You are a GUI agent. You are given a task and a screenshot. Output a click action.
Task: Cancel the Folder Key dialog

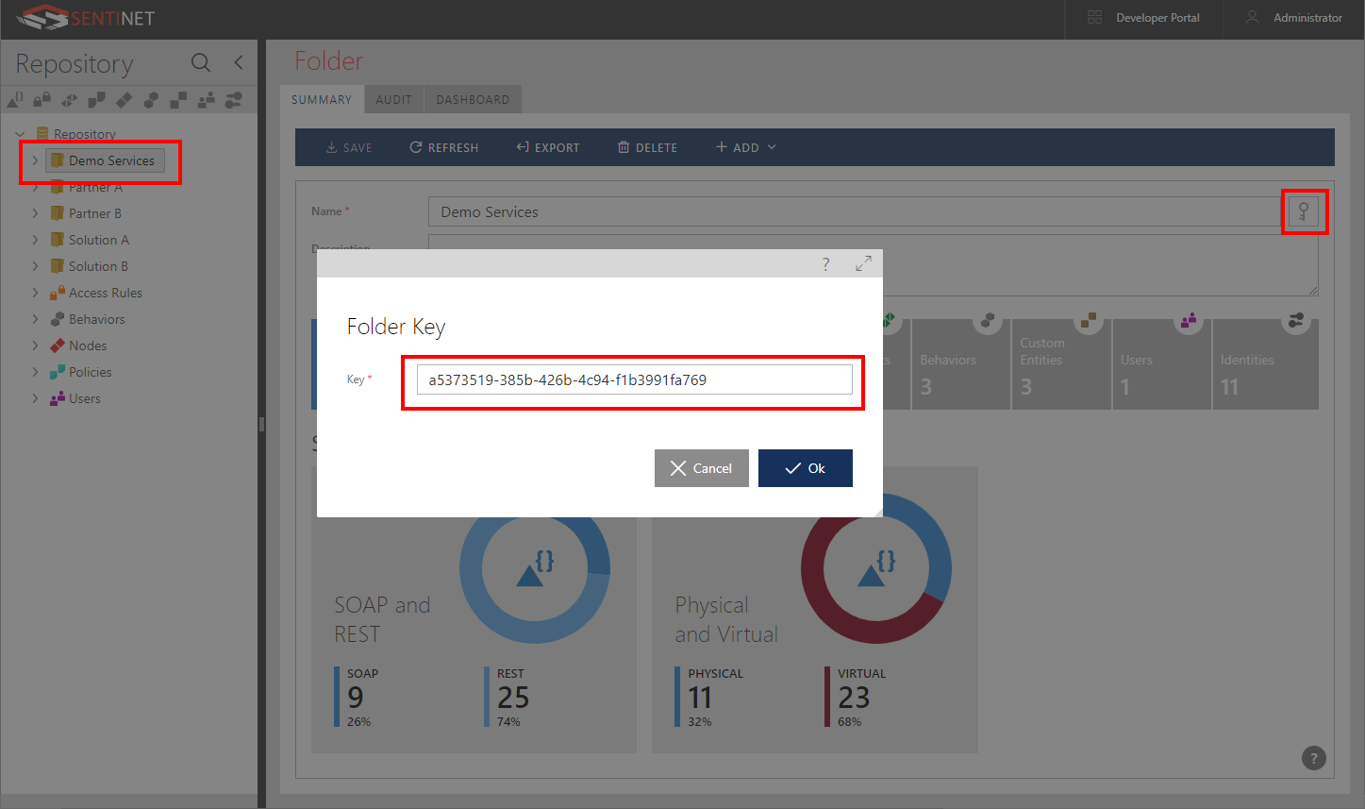point(701,468)
